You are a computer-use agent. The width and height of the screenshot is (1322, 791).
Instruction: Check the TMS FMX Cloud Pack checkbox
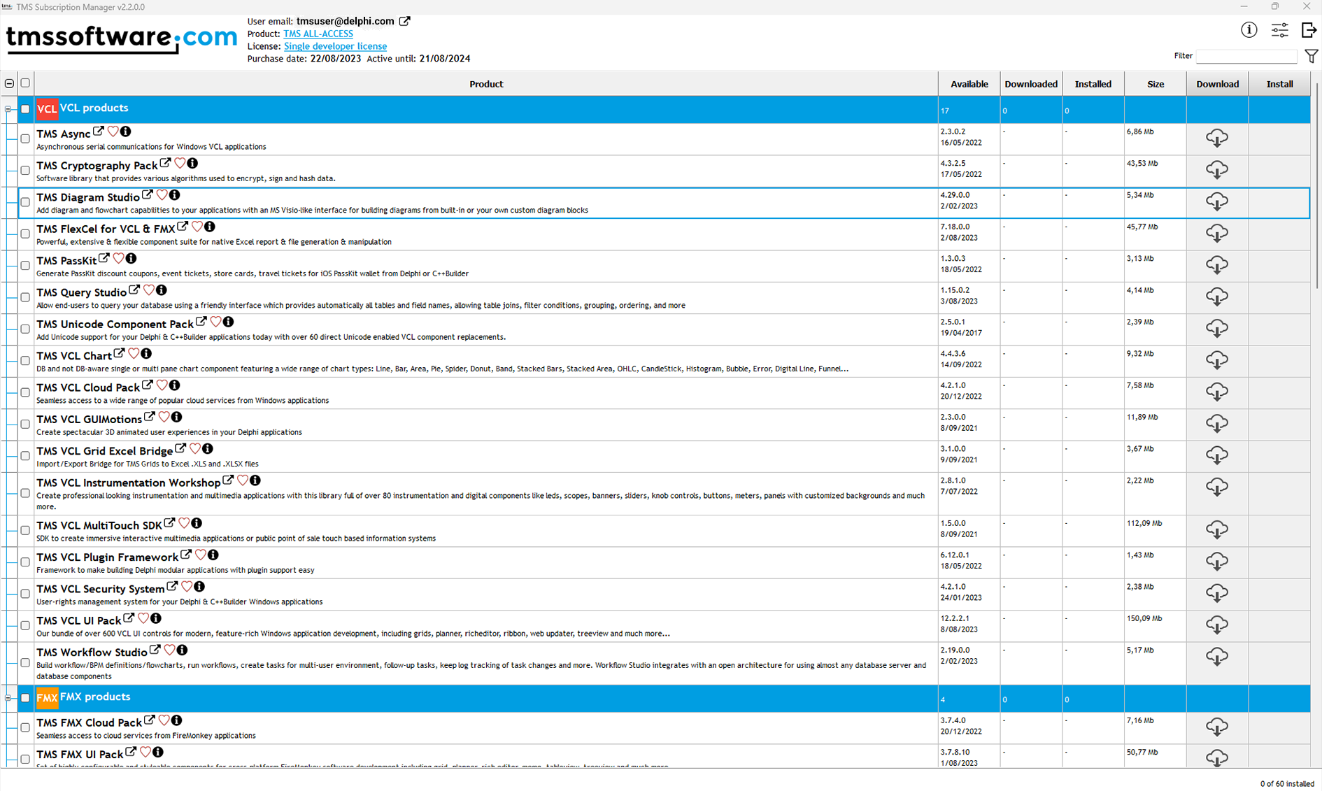tap(25, 727)
